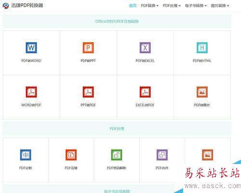Open the PDF转HTML converter icon
The height and width of the screenshot is (193, 241).
pos(202,47)
